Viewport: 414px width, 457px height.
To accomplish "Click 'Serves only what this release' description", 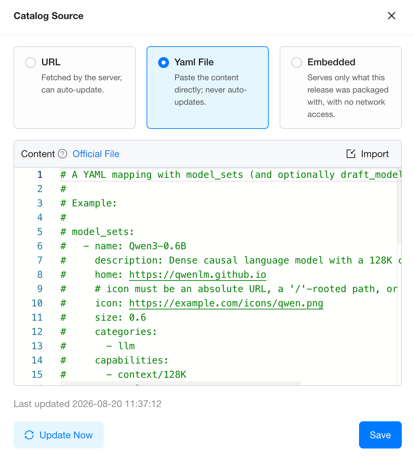I will [x=348, y=96].
